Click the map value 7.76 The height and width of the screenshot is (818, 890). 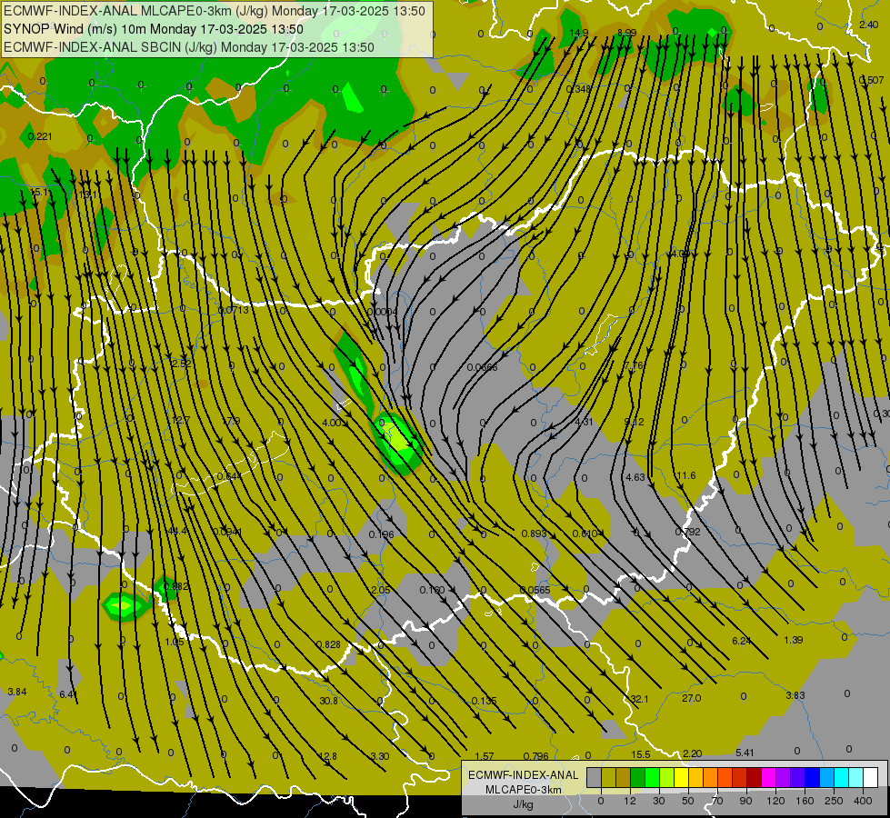pyautogui.click(x=634, y=365)
